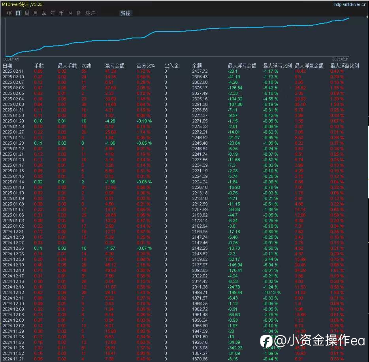Viewport: 369px width, 362px height.
Task: Click the 最大手数 column header
Action: pos(67,66)
